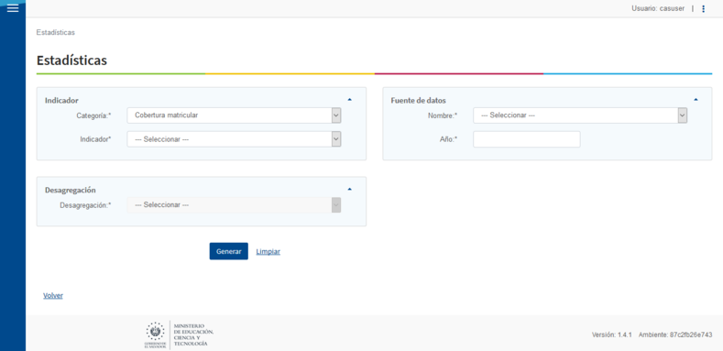The height and width of the screenshot is (351, 723).
Task: Click the Desagregación panel title
Action: click(70, 190)
